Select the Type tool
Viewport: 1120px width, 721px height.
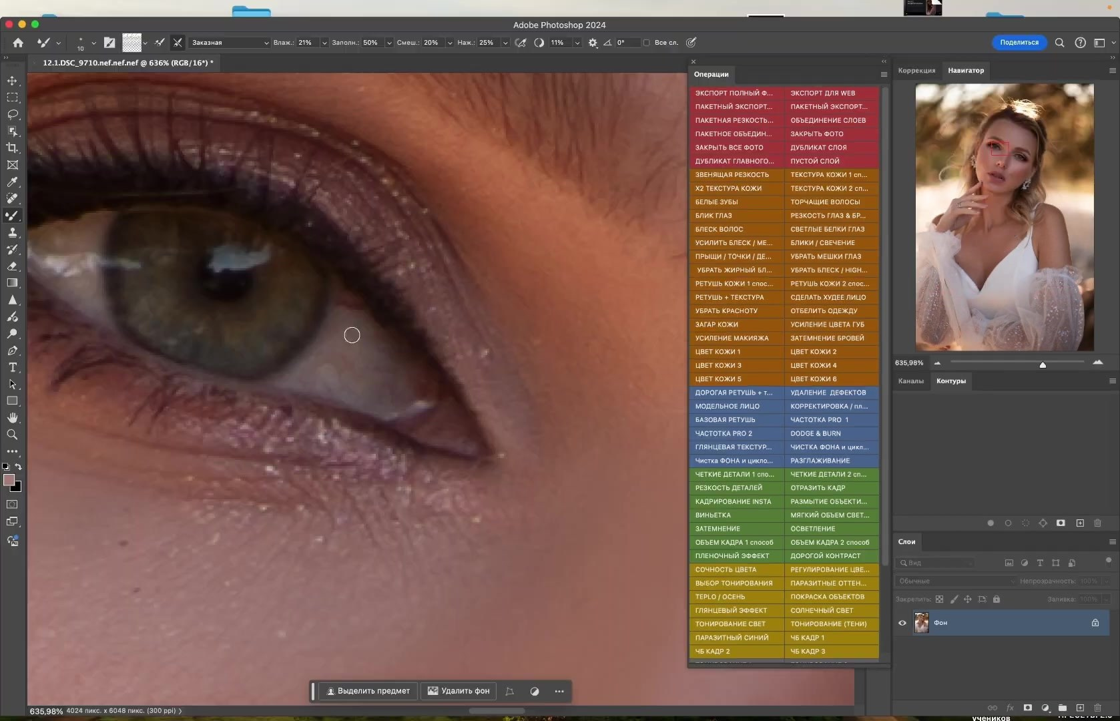coord(12,367)
